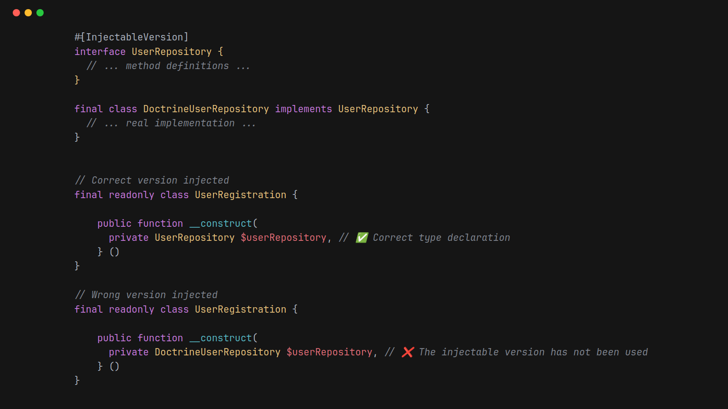Image resolution: width=728 pixels, height=409 pixels.
Task: Select the $userRepository variable in correct version
Action: coord(283,237)
